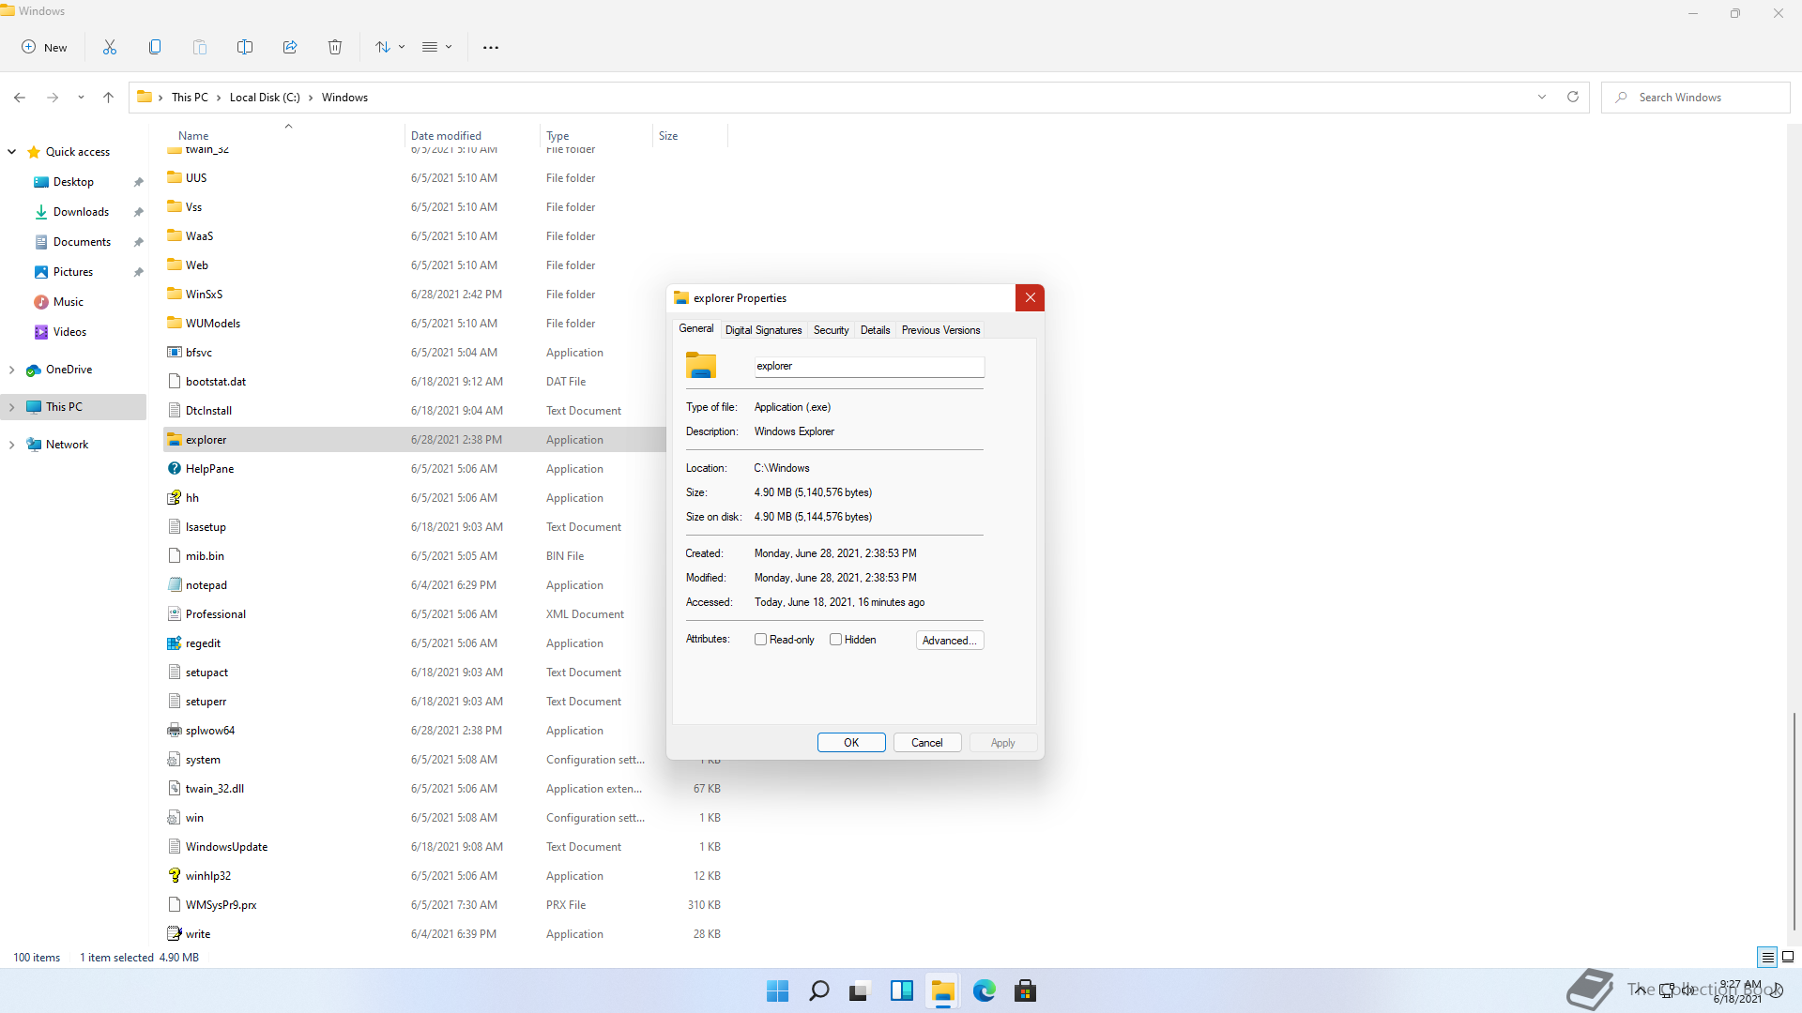Open Widgets on taskbar
Screen dimensions: 1802x1013
pos(902,990)
